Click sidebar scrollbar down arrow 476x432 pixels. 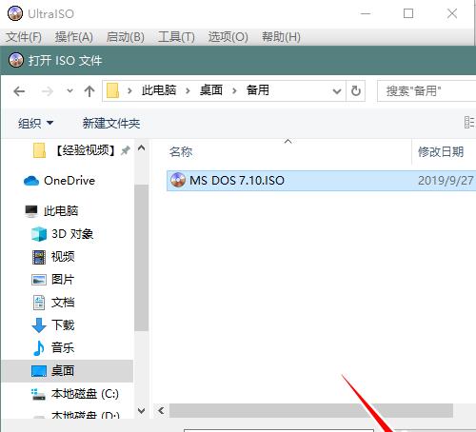coord(142,411)
